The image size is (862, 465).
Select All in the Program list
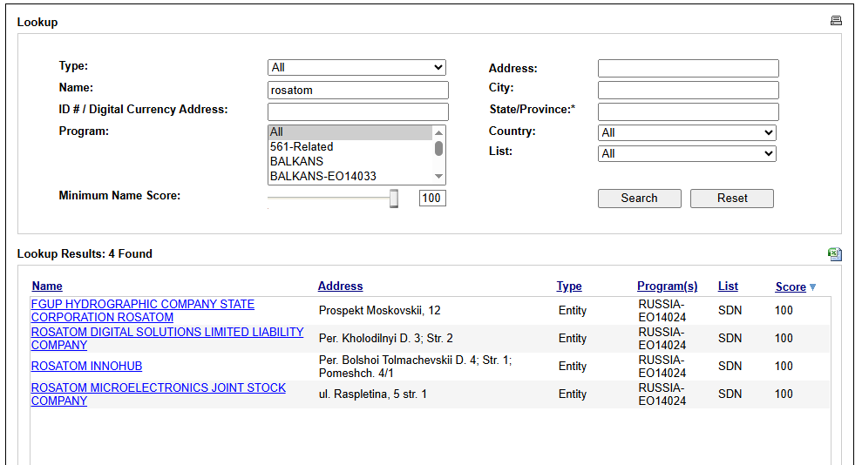[x=350, y=131]
